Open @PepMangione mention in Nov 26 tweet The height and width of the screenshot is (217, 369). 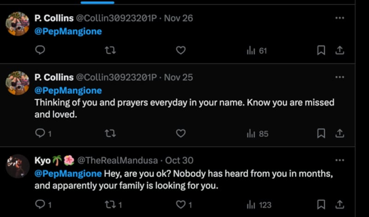pyautogui.click(x=68, y=32)
